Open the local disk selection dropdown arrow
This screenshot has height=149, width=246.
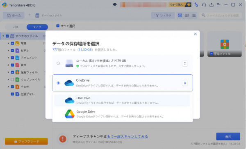point(185,63)
